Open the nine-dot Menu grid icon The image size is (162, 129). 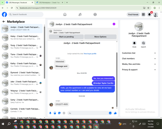click(x=143, y=15)
